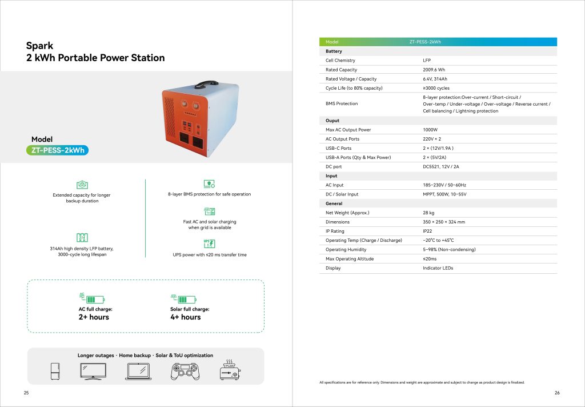Viewport: 585px width, 407px height.
Task: Click the Spark 2 kWh Portable Power Station title
Action: tap(95, 51)
